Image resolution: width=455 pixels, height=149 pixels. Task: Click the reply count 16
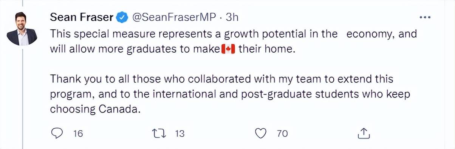click(77, 133)
